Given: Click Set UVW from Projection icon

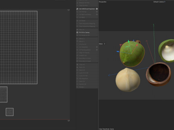Looking at the screenshot, I should (x=77, y=9).
